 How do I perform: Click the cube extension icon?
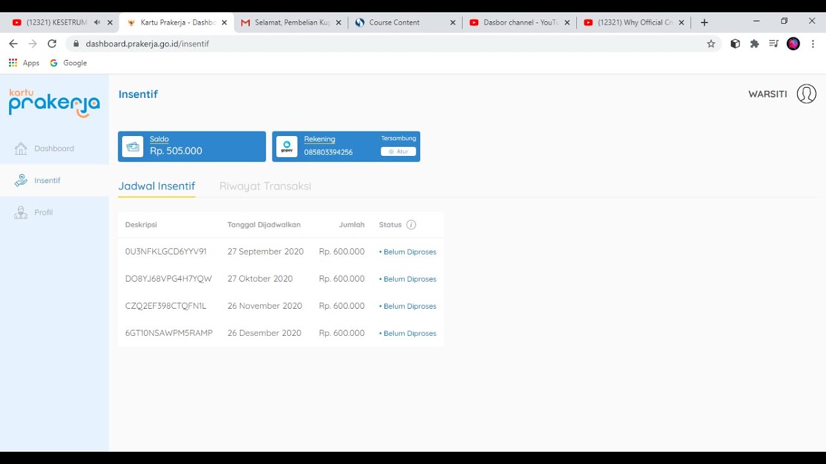pyautogui.click(x=735, y=44)
